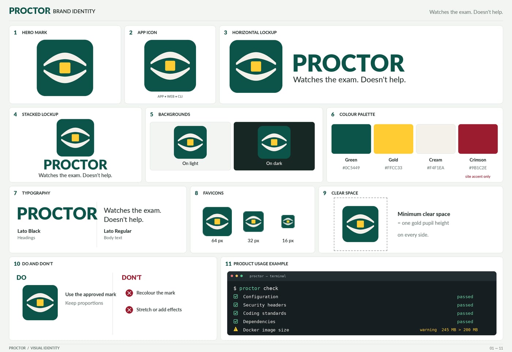The image size is (512, 352).
Task: Click the 'Keep proportions' text
Action: 84,303
